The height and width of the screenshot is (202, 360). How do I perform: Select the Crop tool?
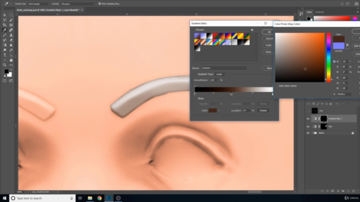tap(4, 25)
